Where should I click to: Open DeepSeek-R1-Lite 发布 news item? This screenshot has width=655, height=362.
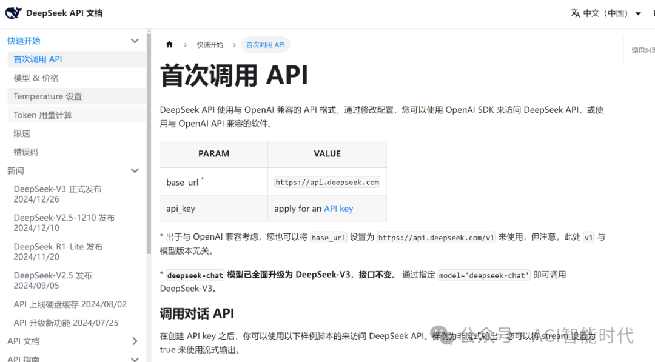coord(76,252)
